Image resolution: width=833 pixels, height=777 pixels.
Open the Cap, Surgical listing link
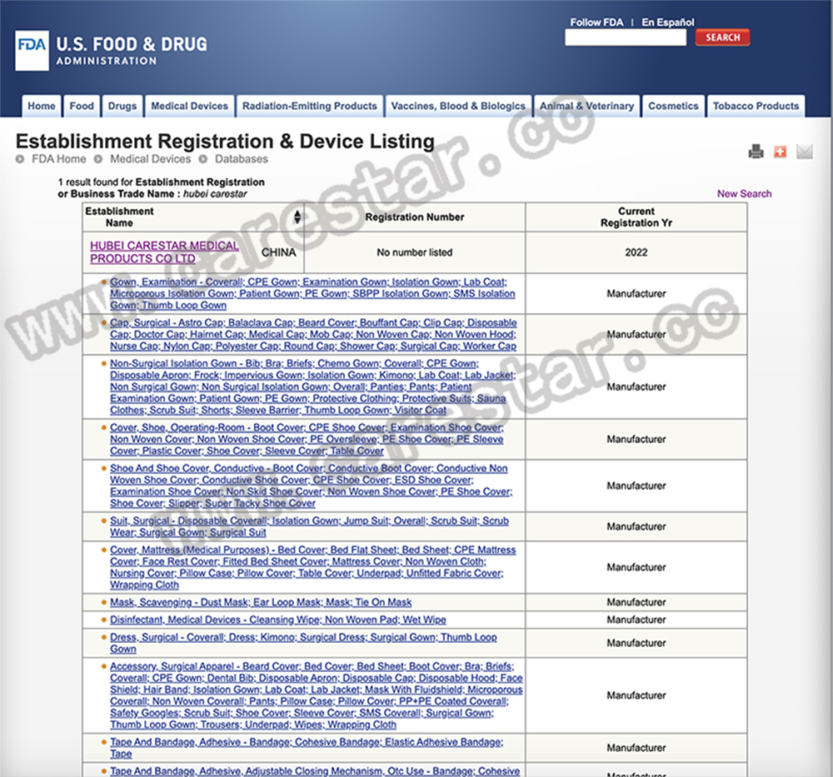[313, 335]
